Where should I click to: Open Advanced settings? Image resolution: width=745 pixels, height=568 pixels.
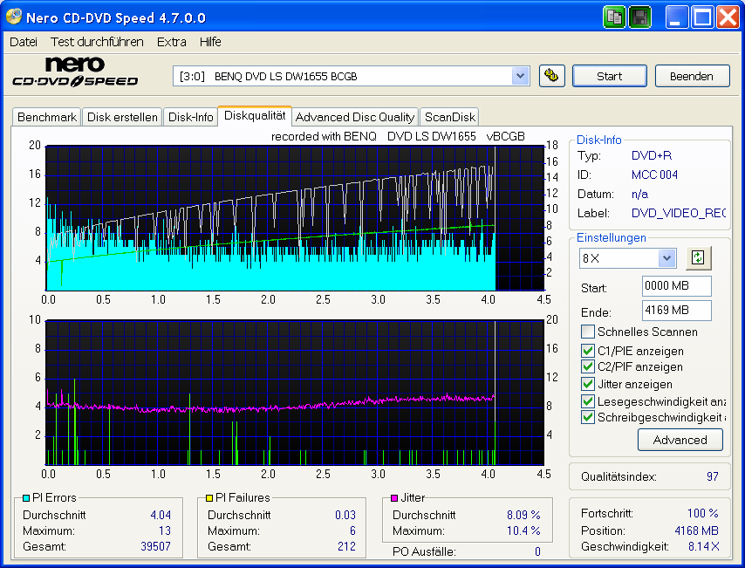(x=680, y=440)
